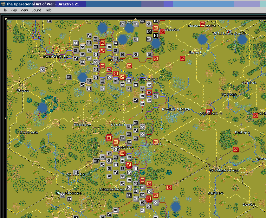Select the red infantry counter on Lepel
Screen dimensions: 266x218
[x=156, y=142]
